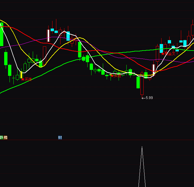The width and height of the screenshot is (194, 187).
Task: Click the 5.99 arrow pointing to the low
Action: pyautogui.click(x=143, y=98)
